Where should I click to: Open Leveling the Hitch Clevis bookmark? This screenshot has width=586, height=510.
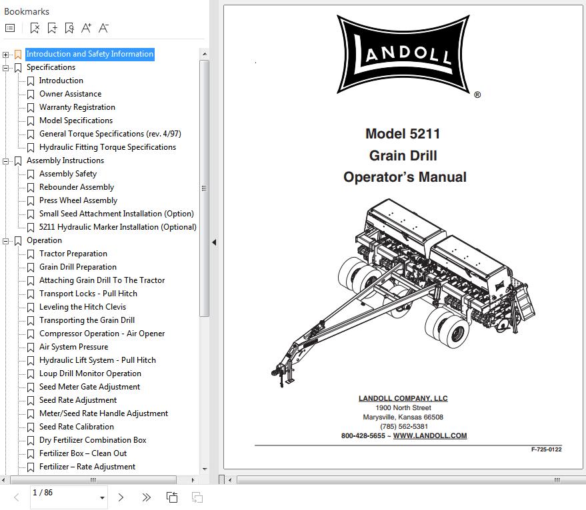(83, 308)
